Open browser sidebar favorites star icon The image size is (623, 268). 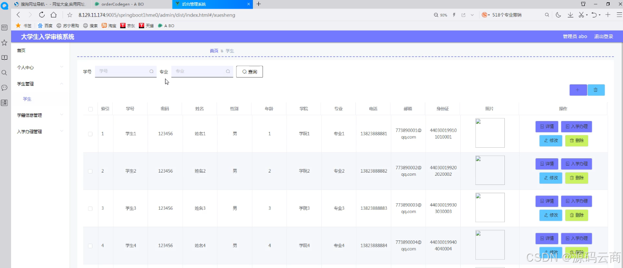tap(4, 42)
